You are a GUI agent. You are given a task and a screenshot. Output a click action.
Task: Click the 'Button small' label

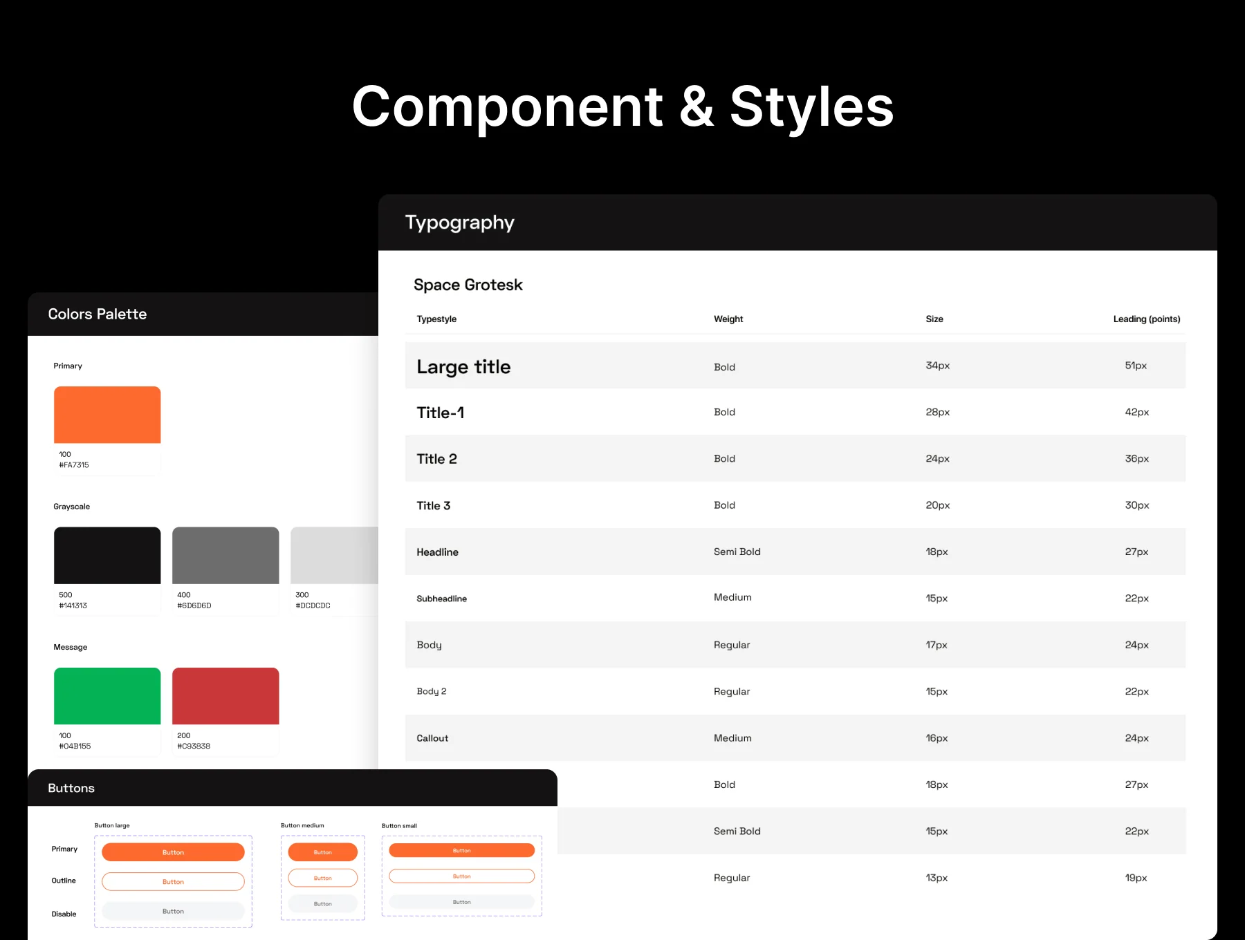click(399, 825)
